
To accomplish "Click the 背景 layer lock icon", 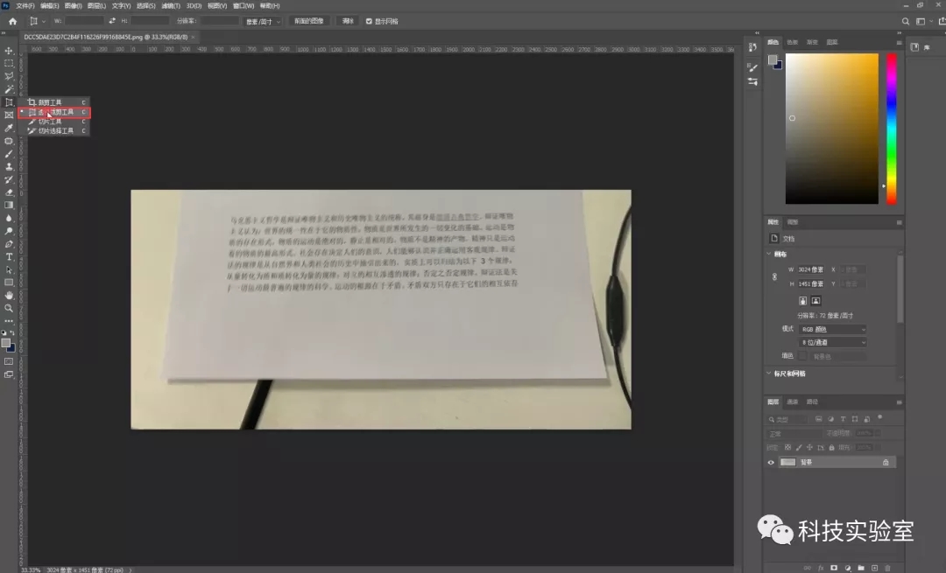I will (x=886, y=463).
